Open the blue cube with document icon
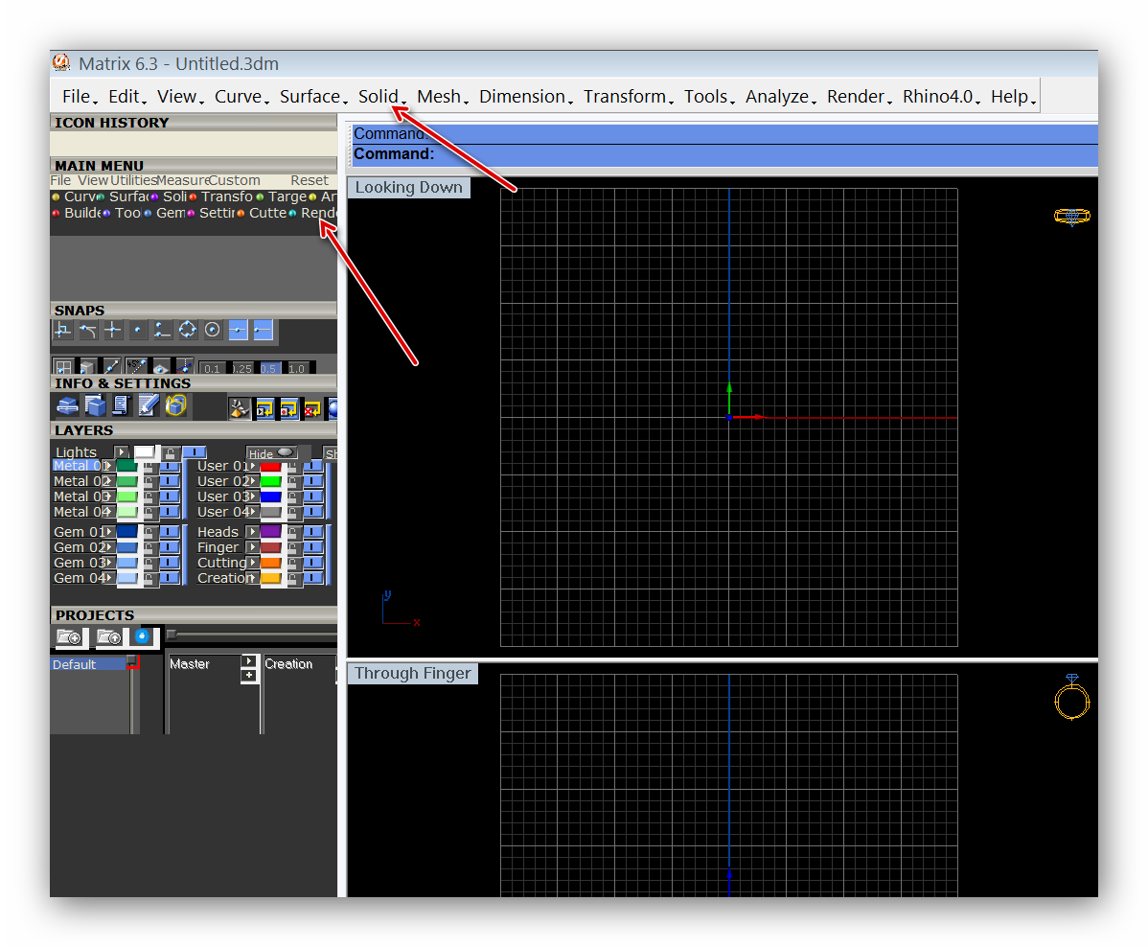Viewport: 1148px width, 947px height. tap(95, 405)
